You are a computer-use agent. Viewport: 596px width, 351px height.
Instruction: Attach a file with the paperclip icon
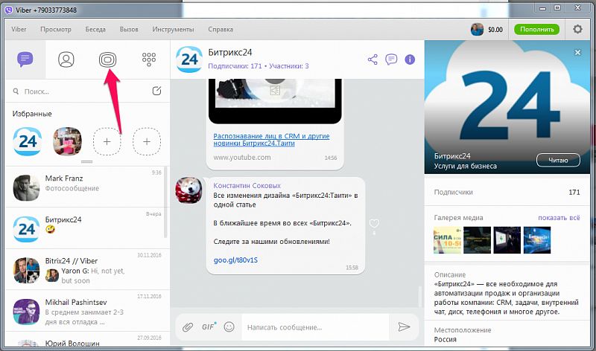[x=188, y=326]
